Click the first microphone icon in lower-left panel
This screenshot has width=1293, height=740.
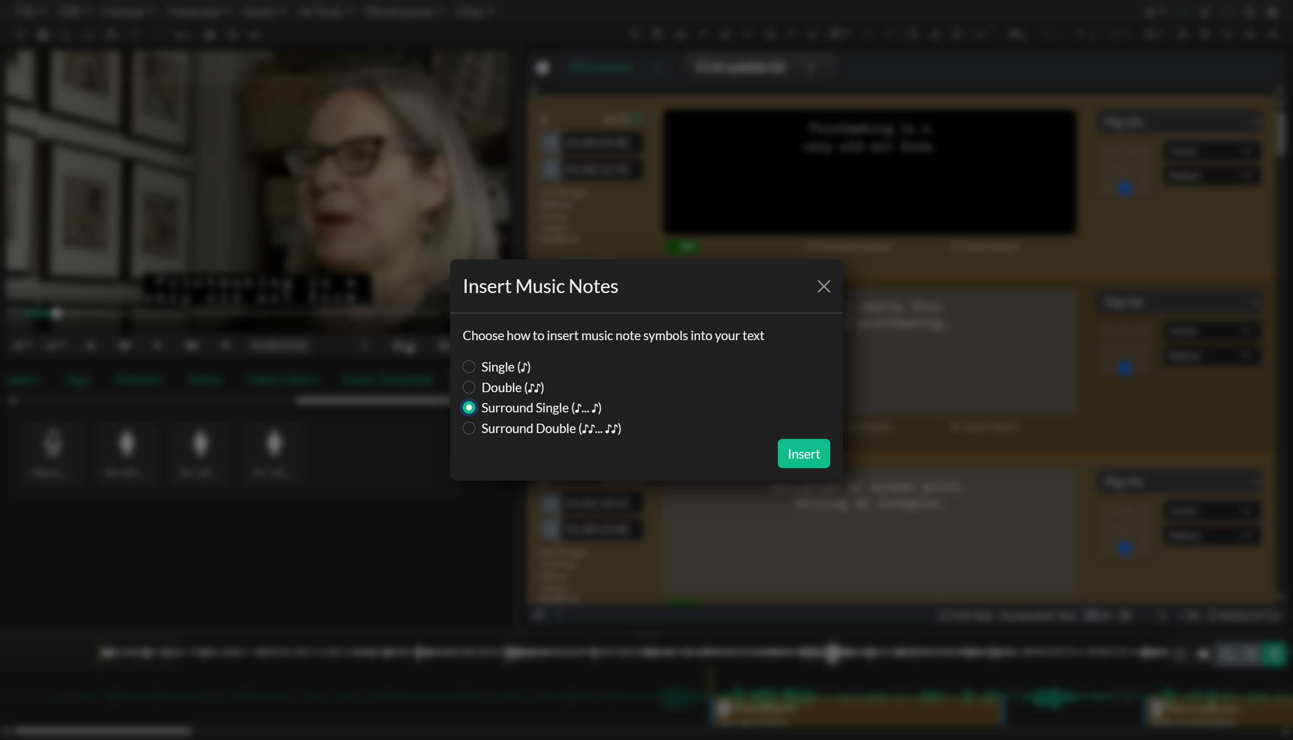click(x=53, y=444)
